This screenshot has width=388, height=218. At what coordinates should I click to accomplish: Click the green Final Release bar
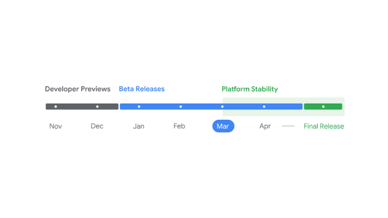pos(323,106)
